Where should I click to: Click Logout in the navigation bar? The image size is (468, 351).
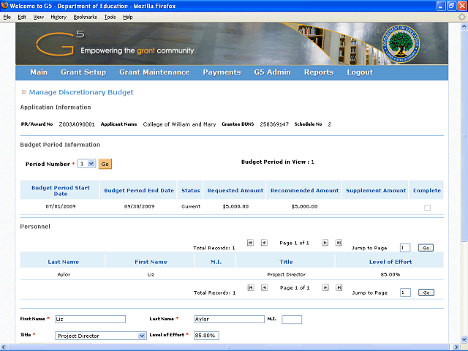pos(360,72)
